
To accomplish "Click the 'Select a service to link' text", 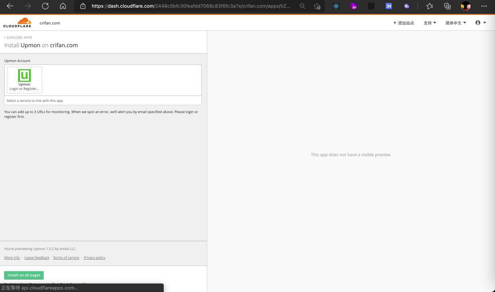I will [35, 101].
